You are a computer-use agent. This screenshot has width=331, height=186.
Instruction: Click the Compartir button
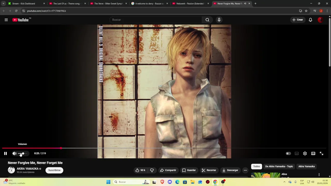point(168,170)
